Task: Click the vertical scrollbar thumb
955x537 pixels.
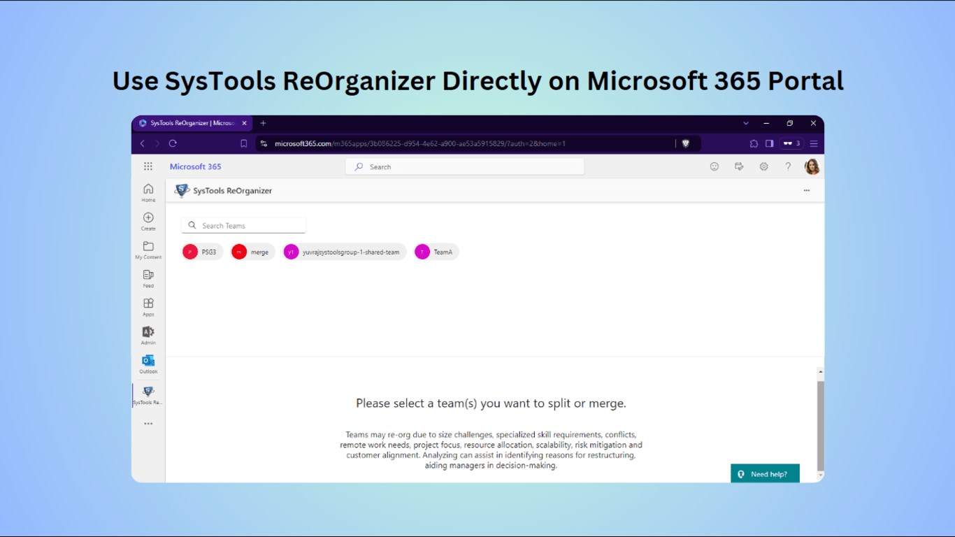Action: tap(821, 425)
